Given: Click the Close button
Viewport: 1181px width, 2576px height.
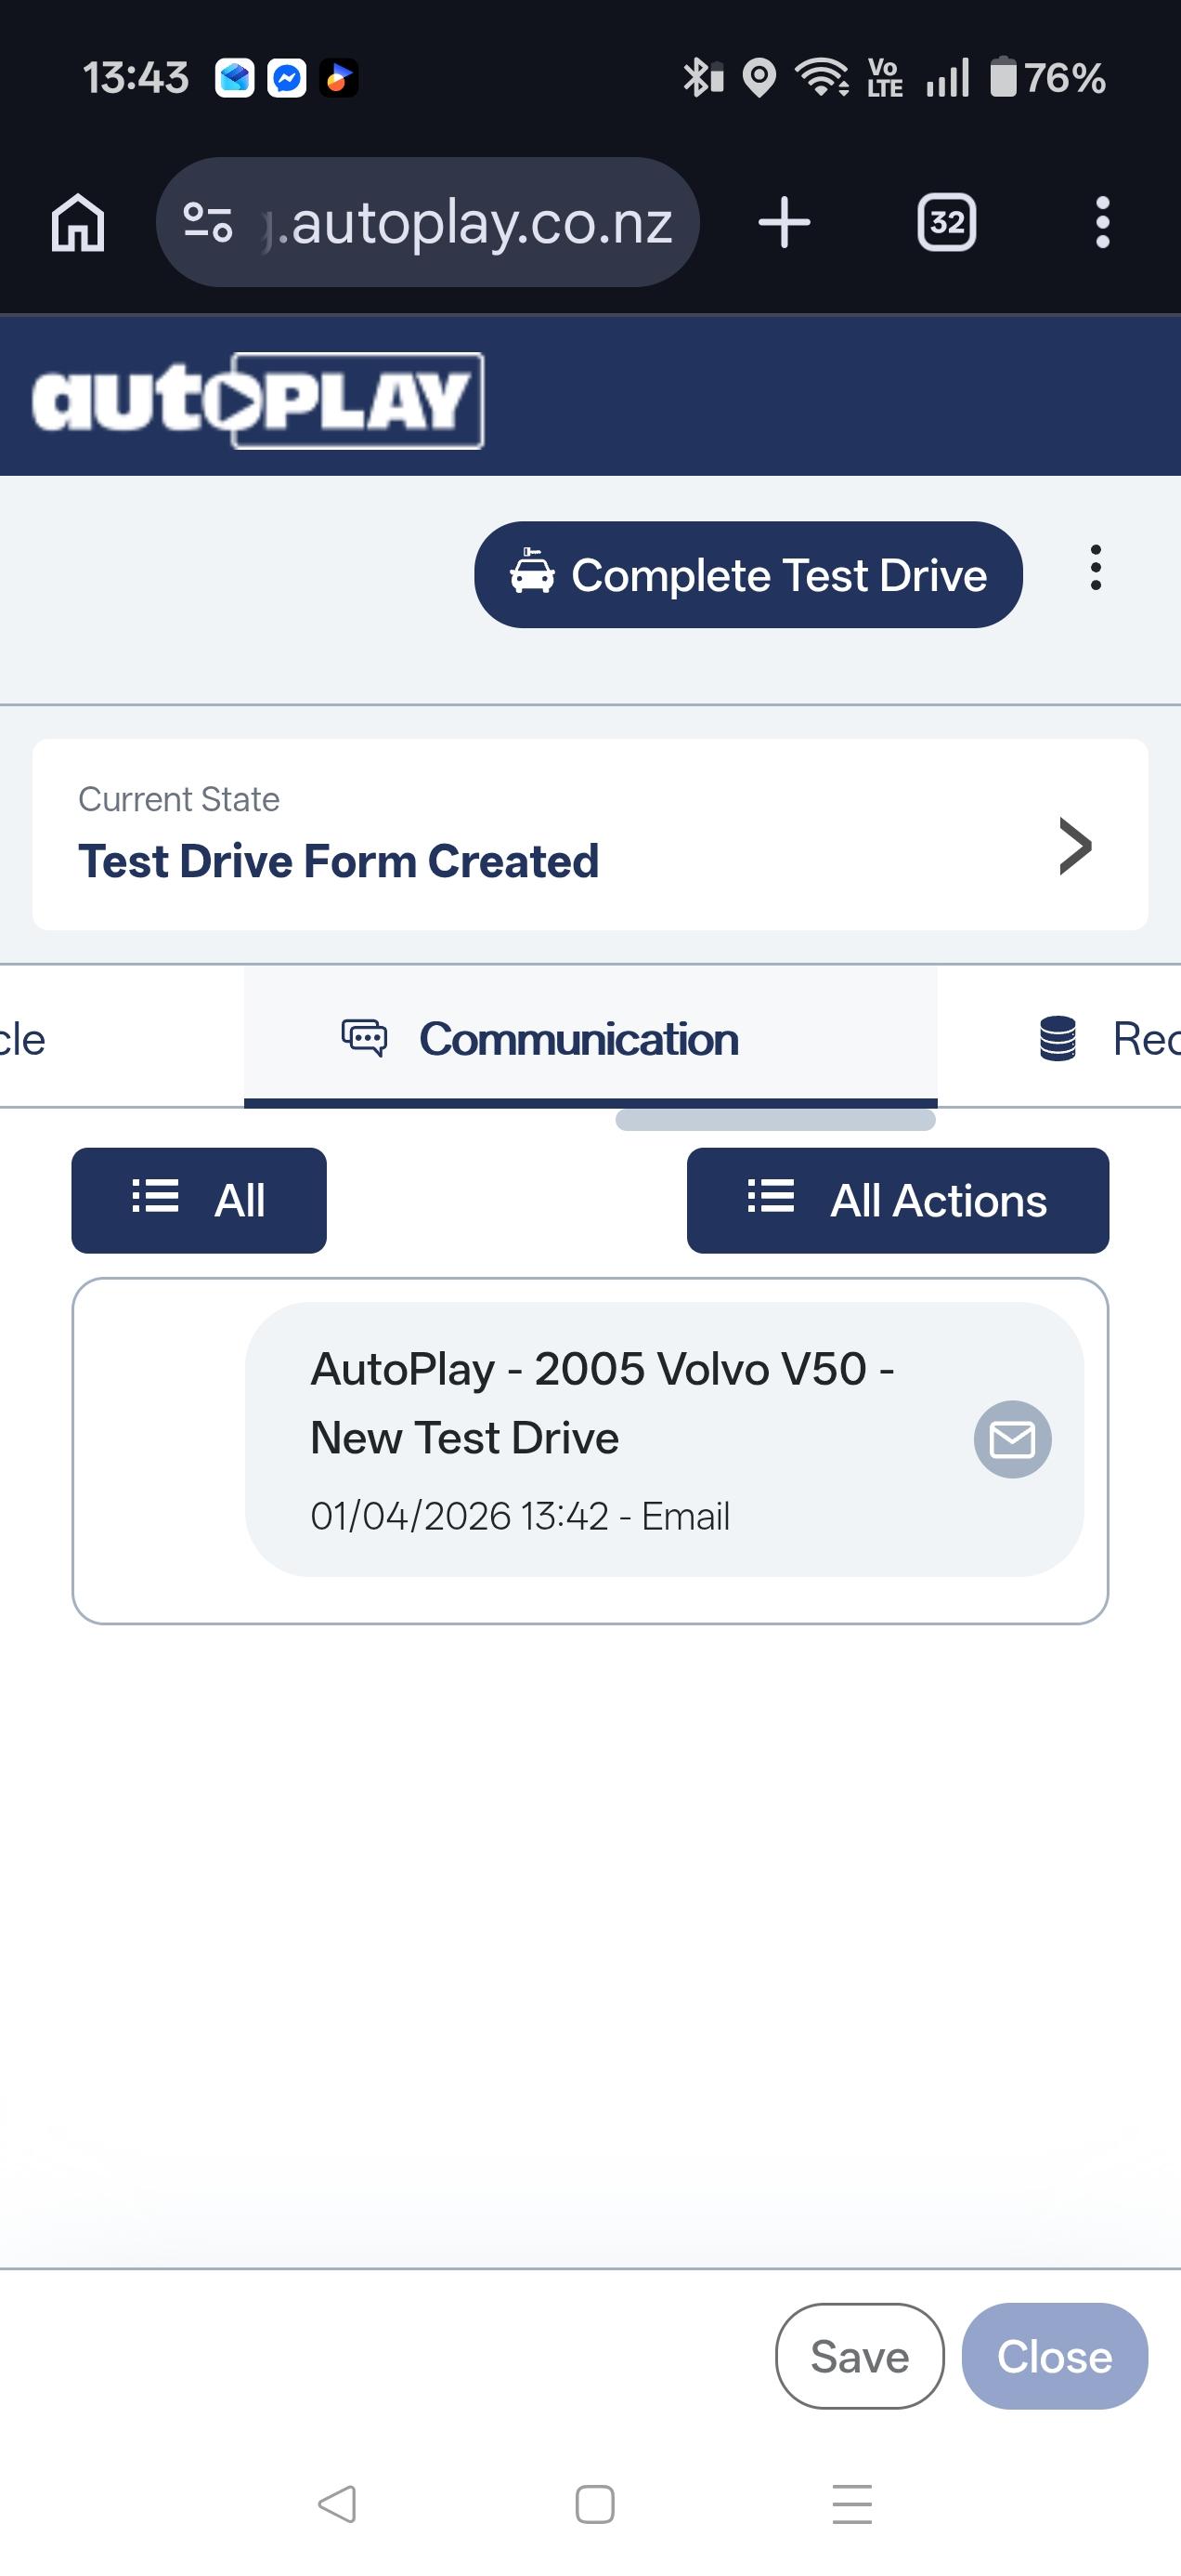Looking at the screenshot, I should click(x=1054, y=2356).
